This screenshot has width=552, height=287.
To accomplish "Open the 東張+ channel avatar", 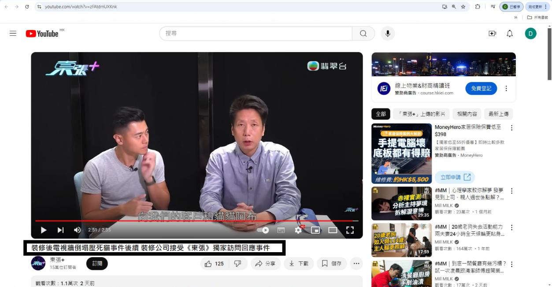I will 38,263.
